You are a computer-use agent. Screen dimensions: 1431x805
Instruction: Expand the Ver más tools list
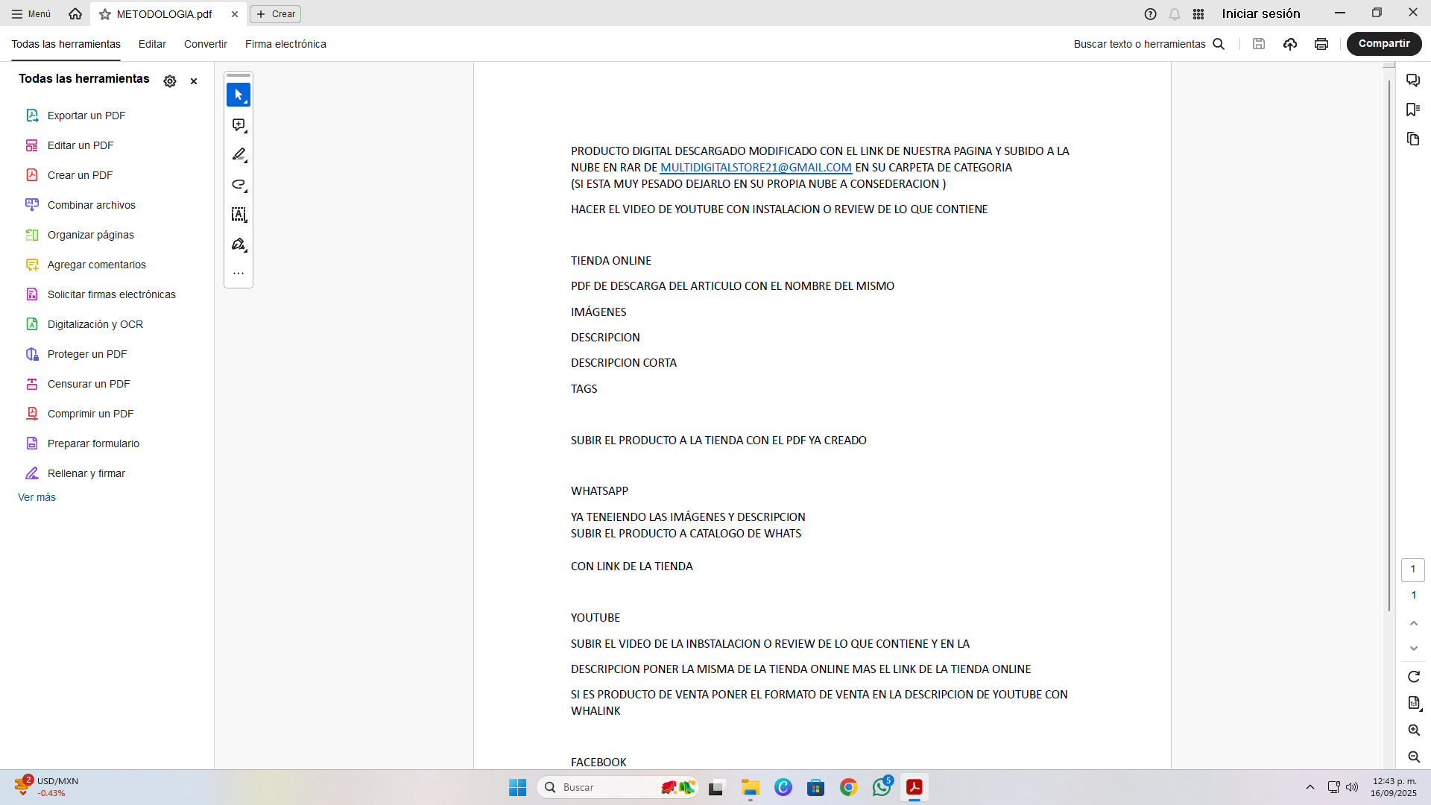[x=37, y=497]
